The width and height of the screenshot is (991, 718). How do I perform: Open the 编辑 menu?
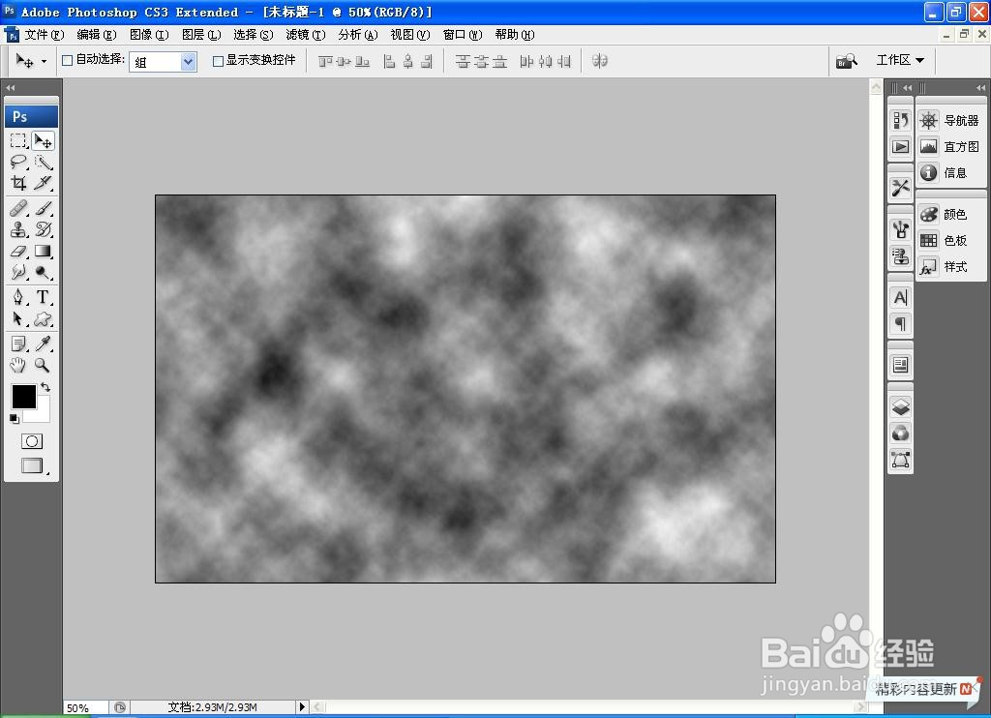(96, 35)
